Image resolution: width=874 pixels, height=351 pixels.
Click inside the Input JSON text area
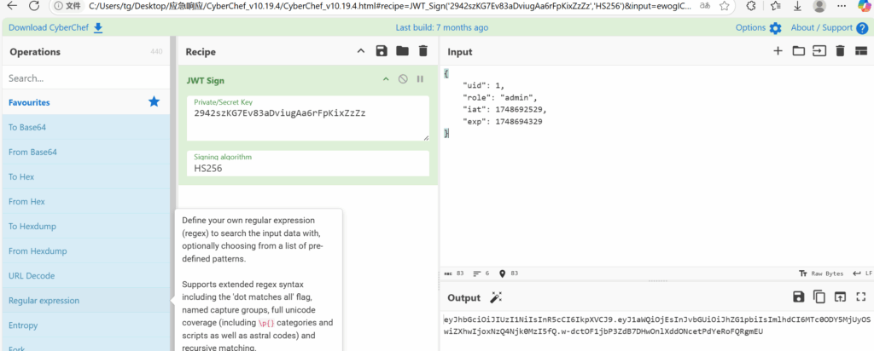(656, 166)
